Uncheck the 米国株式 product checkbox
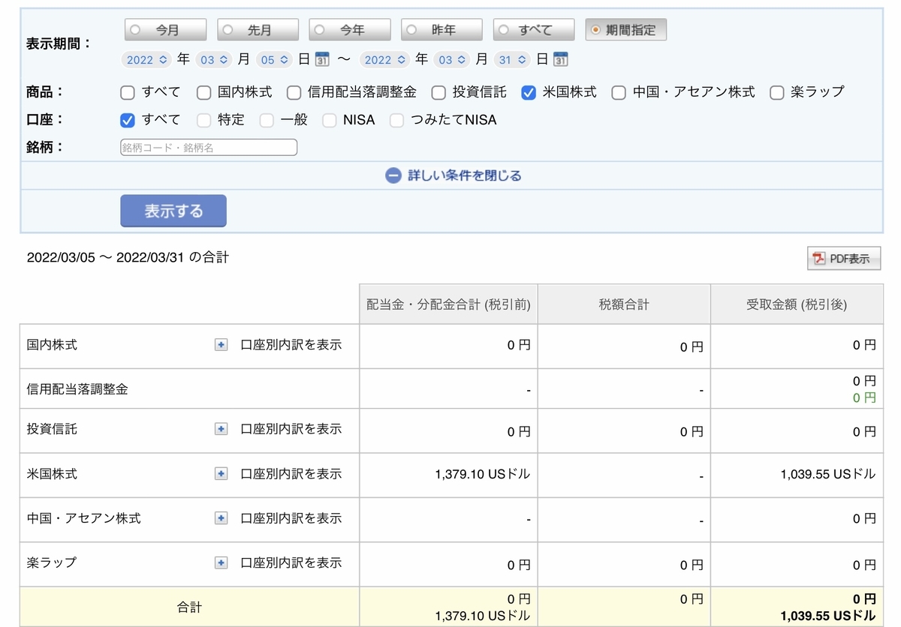901x627 pixels. 529,92
